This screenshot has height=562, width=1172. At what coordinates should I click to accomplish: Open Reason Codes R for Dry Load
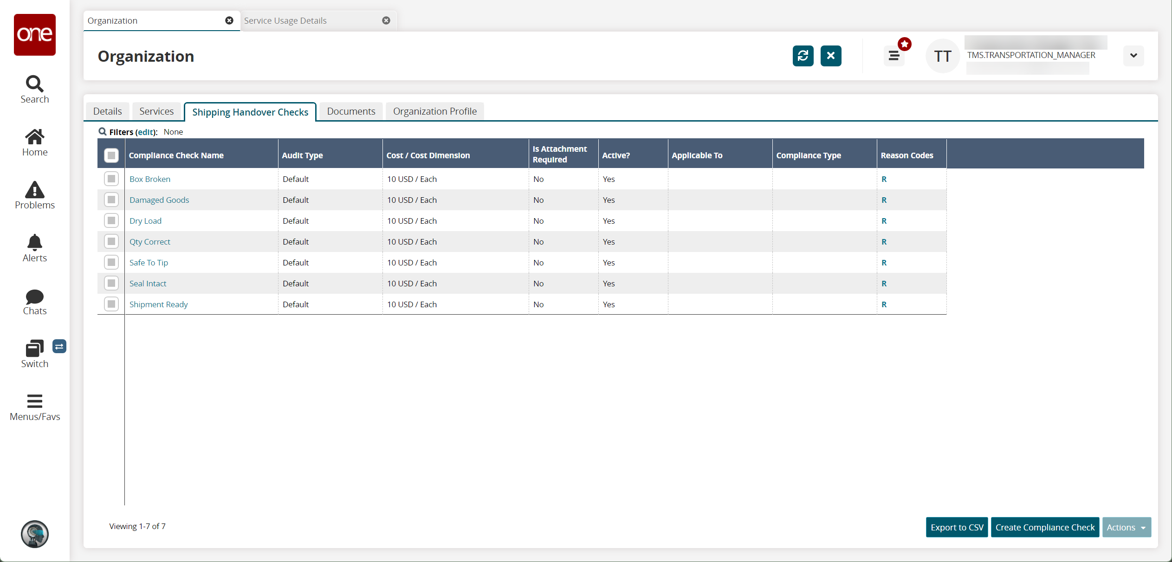pyautogui.click(x=884, y=221)
